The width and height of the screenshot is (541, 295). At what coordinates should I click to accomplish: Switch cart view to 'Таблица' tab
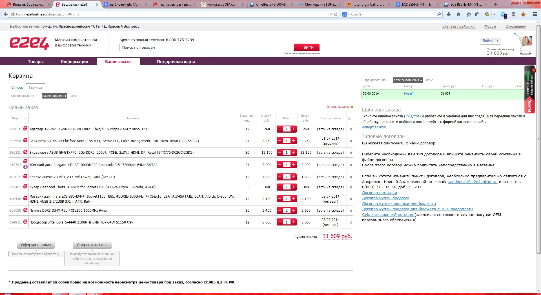click(x=36, y=88)
